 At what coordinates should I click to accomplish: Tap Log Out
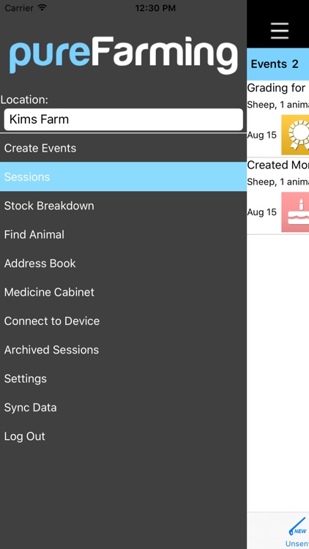pyautogui.click(x=123, y=436)
